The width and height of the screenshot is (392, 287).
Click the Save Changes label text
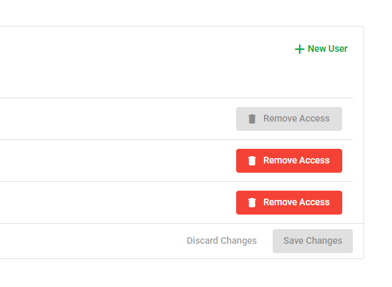click(312, 240)
